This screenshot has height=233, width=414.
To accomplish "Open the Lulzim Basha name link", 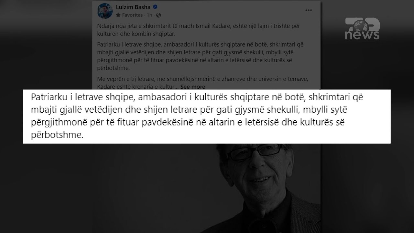I will [134, 7].
